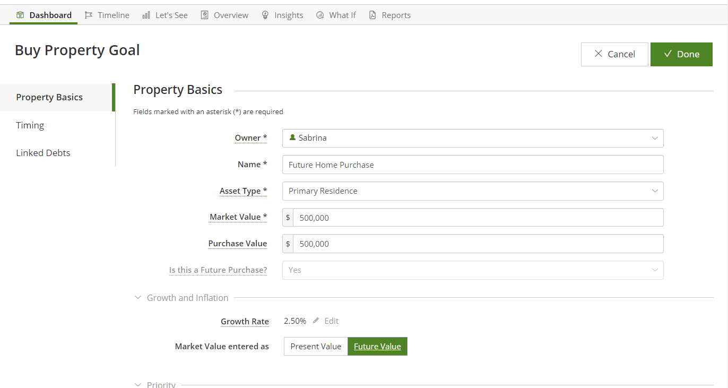Click the Dashboard tab icon
Viewport: 728px width, 388px height.
pyautogui.click(x=20, y=15)
